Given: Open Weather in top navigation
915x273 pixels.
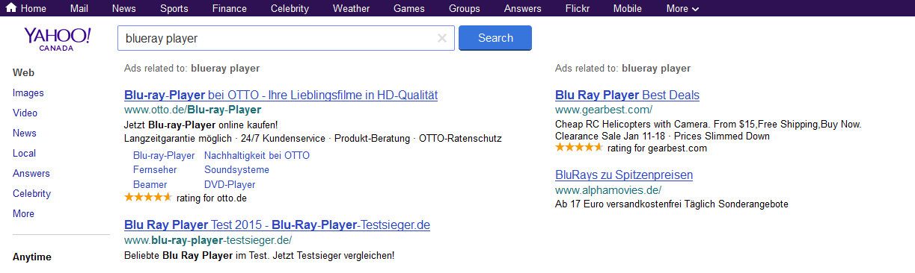Looking at the screenshot, I should pos(352,9).
